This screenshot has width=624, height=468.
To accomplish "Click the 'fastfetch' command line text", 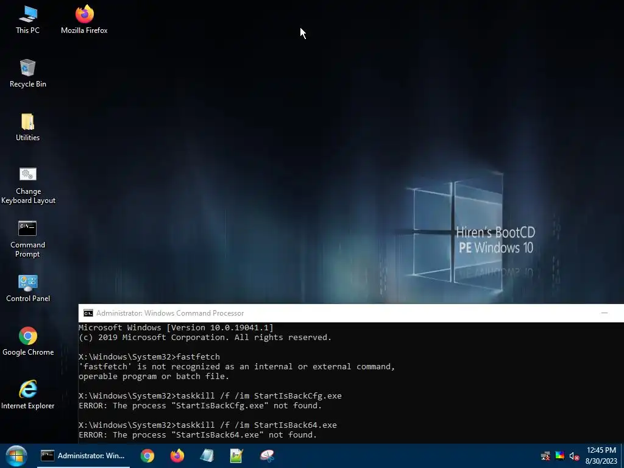I will coord(198,356).
